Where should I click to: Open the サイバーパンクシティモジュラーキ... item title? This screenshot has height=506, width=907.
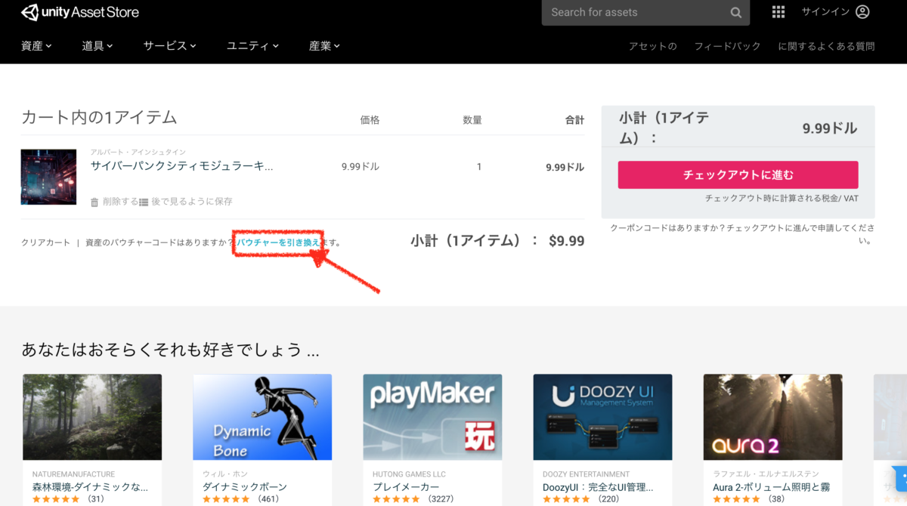tap(181, 166)
